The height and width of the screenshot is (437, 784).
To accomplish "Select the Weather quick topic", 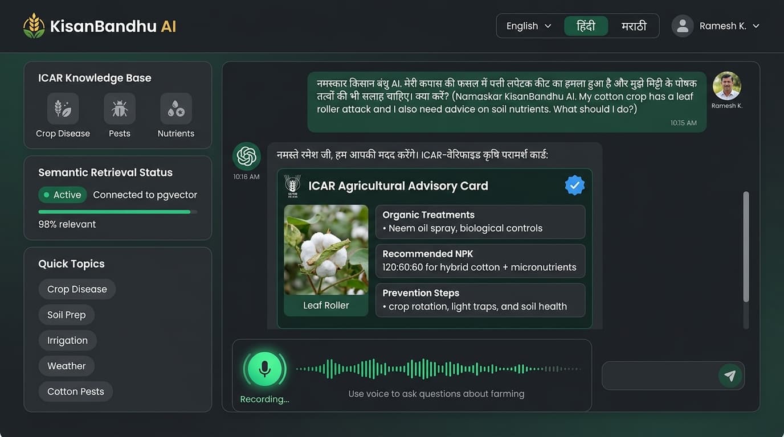I will pyautogui.click(x=67, y=366).
